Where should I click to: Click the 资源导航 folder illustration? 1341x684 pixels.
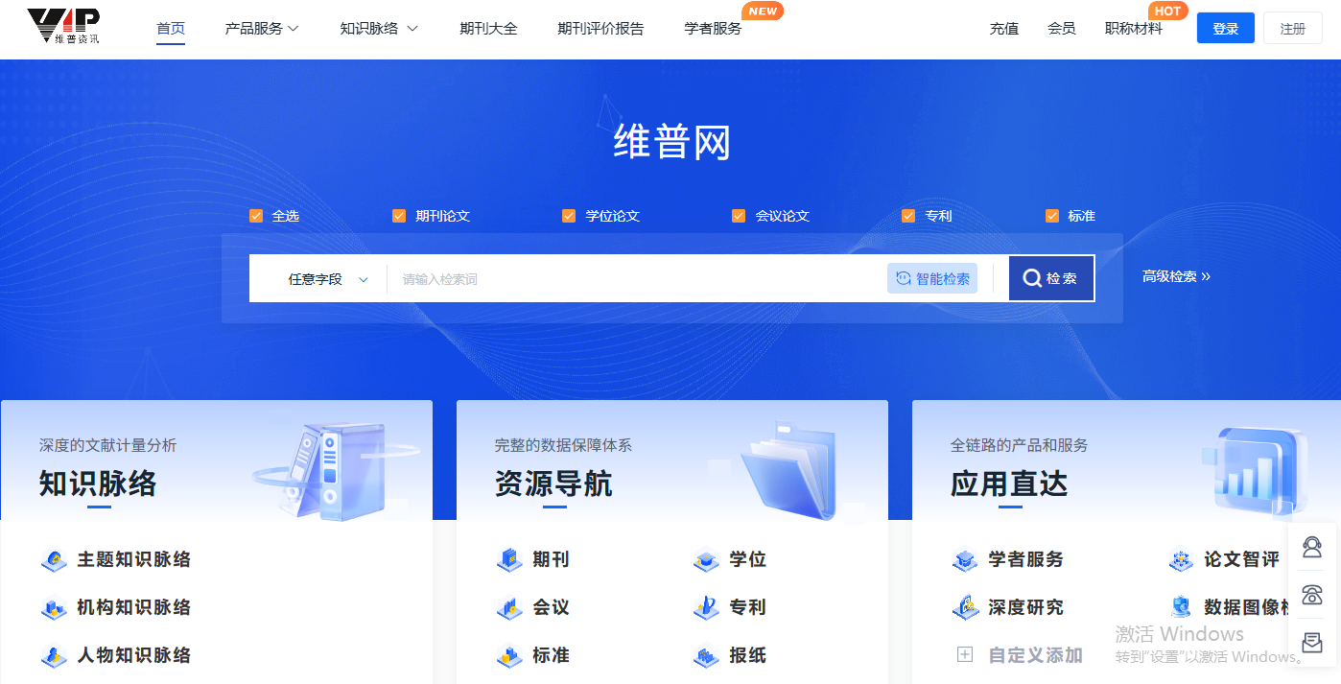point(787,470)
